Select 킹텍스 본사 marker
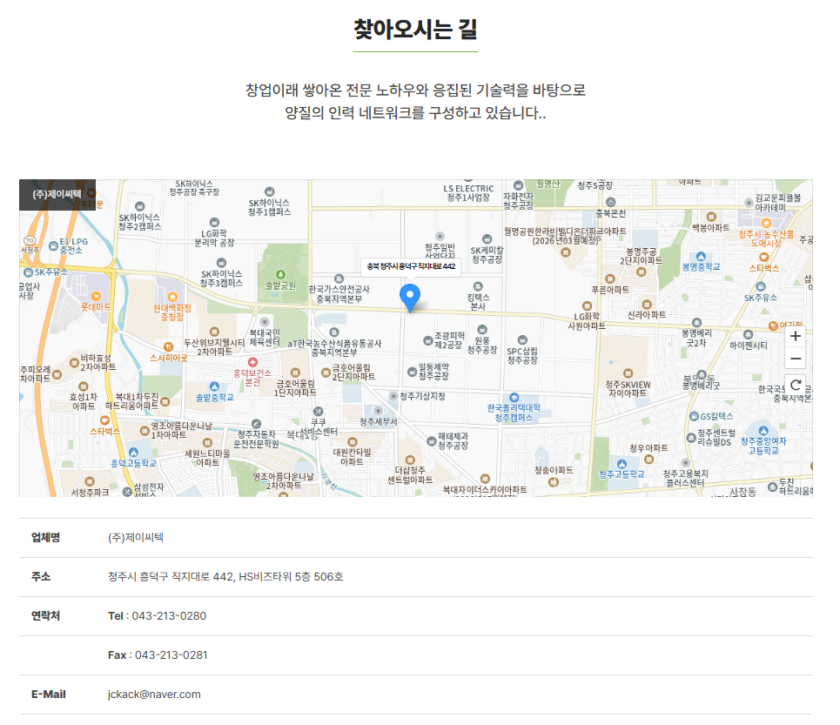 (x=478, y=286)
